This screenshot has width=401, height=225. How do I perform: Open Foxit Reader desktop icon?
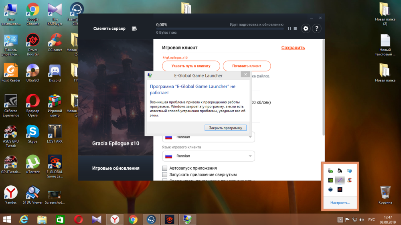tap(11, 73)
